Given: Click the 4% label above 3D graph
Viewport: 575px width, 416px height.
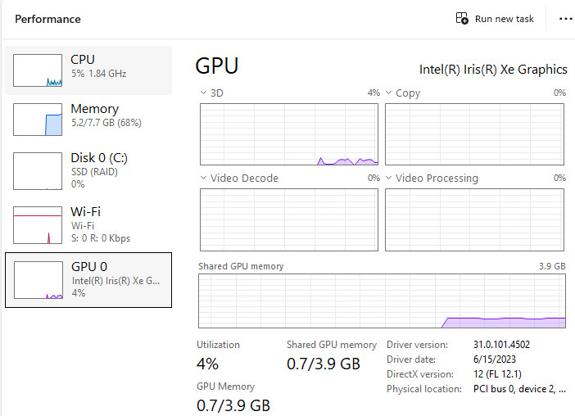Looking at the screenshot, I should click(x=374, y=93).
